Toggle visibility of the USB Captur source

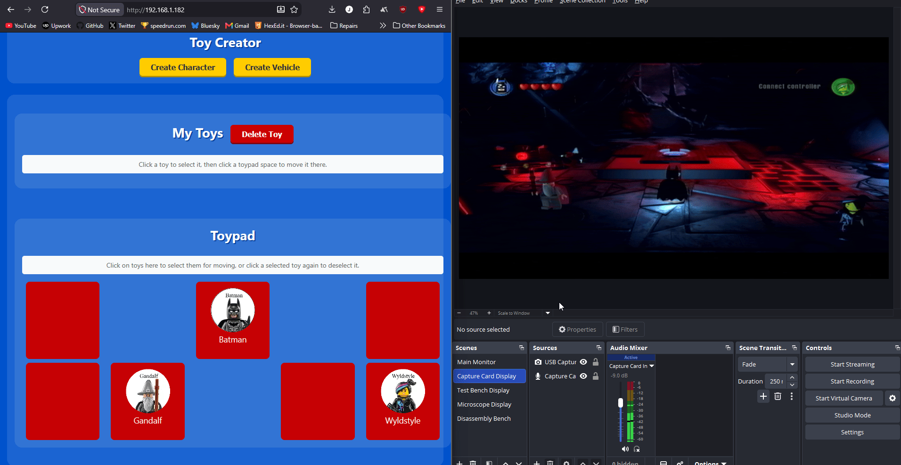(x=583, y=362)
